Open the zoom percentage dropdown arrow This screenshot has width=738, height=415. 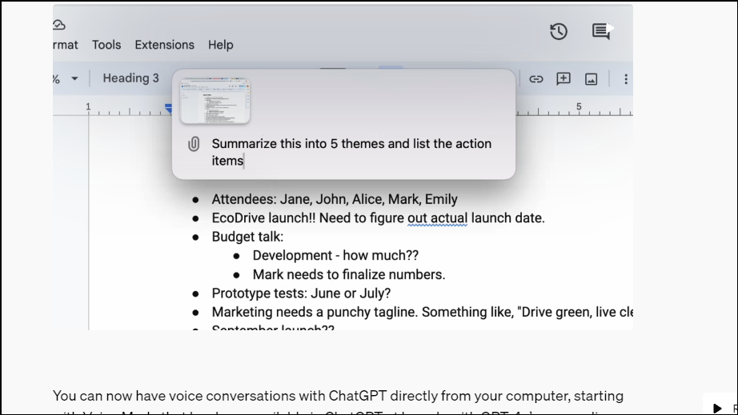point(74,78)
